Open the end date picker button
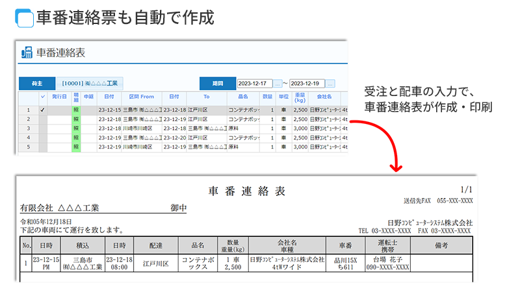Image resolution: width=520 pixels, height=292 pixels. tap(330, 84)
